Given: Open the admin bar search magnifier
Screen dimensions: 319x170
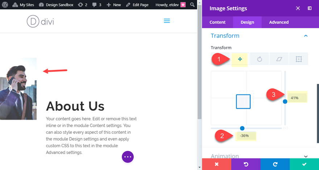Looking at the screenshot, I should pyautogui.click(x=193, y=5).
